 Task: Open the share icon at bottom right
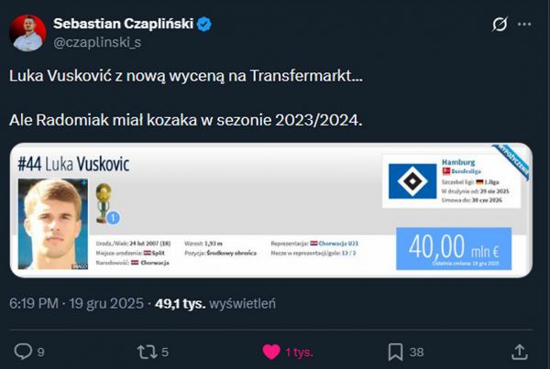(x=519, y=350)
